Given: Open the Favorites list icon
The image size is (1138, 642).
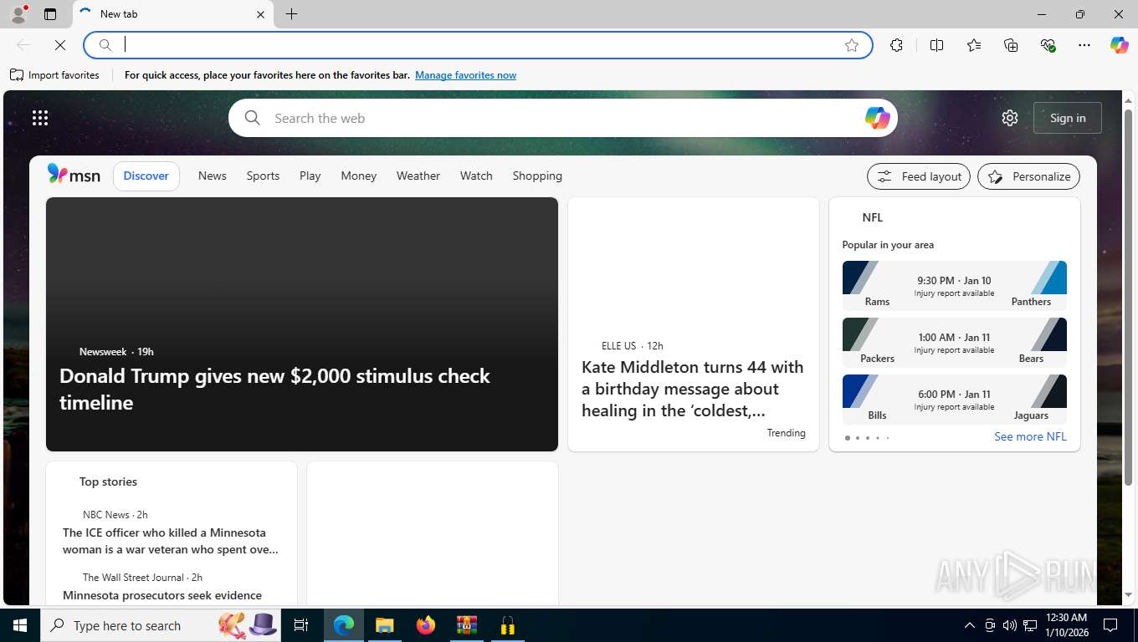Looking at the screenshot, I should 973,45.
